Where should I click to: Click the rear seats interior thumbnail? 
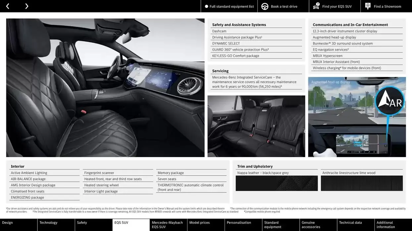click(256, 126)
